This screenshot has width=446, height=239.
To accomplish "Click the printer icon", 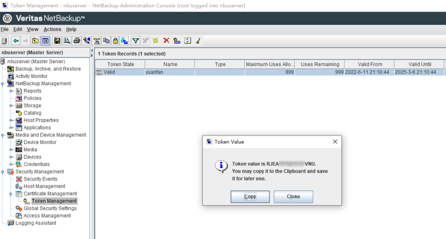I will [76, 41].
